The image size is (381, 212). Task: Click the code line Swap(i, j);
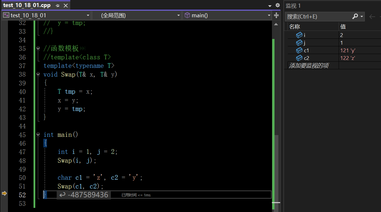[x=77, y=161]
